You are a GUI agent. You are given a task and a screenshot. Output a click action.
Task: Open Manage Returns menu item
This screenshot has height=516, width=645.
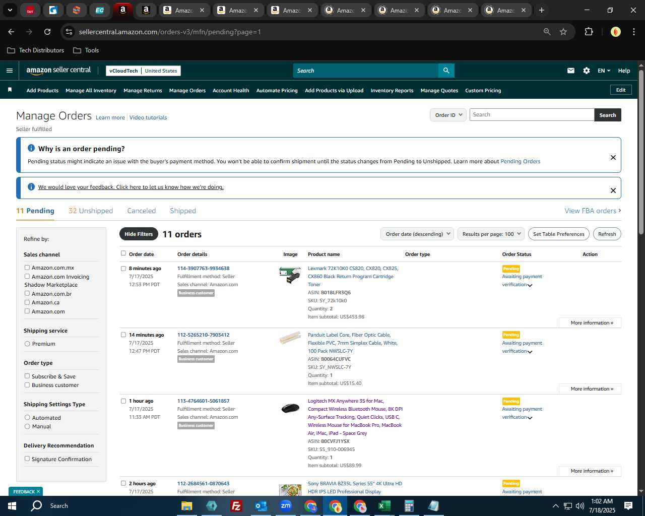tap(143, 91)
